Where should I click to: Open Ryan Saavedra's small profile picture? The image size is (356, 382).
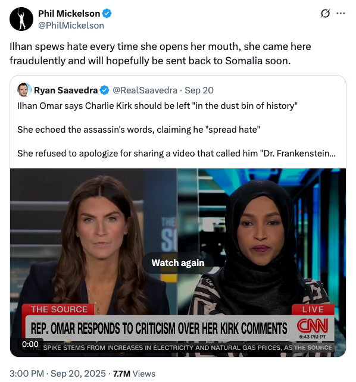pos(24,90)
